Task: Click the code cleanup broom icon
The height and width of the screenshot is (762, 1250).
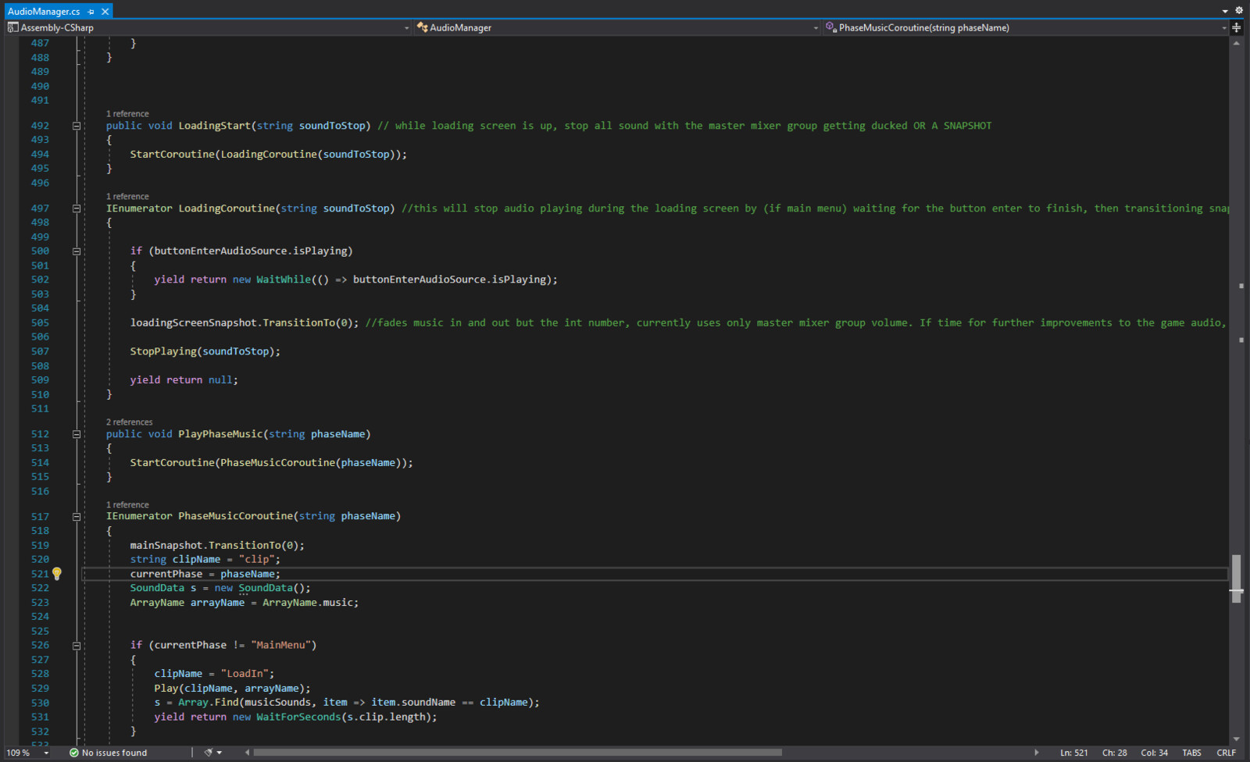Action: pos(208,753)
